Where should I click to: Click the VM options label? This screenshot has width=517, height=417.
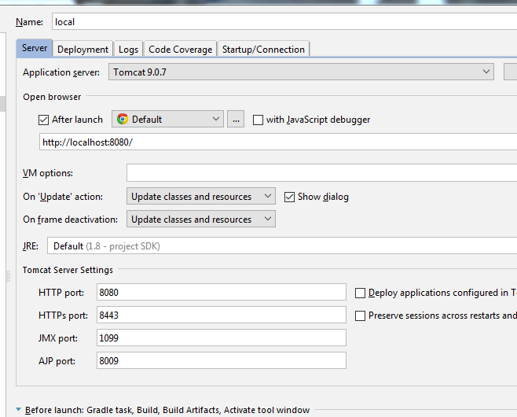[48, 173]
